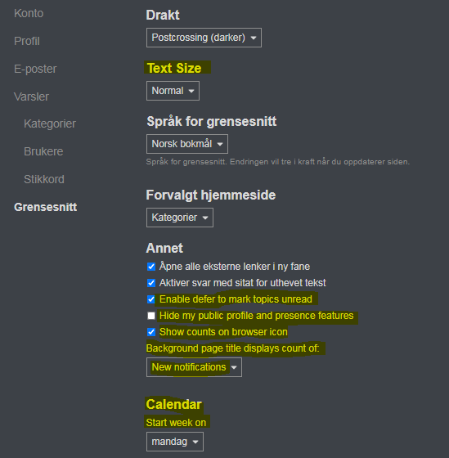Open the Konto settings section
Viewport: 449px width, 458px height.
point(29,13)
